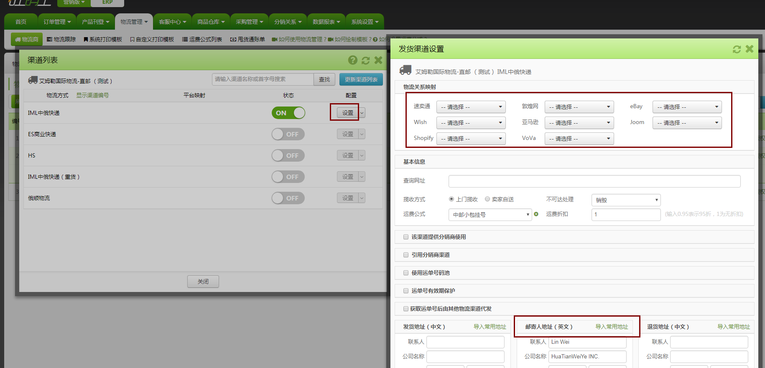Click the help question-mark icon in 渠道列表
Screen dimensions: 765x368
[x=353, y=60]
